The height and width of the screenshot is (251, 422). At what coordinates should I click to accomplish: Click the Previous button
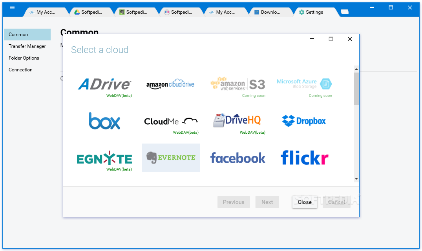[x=234, y=202]
